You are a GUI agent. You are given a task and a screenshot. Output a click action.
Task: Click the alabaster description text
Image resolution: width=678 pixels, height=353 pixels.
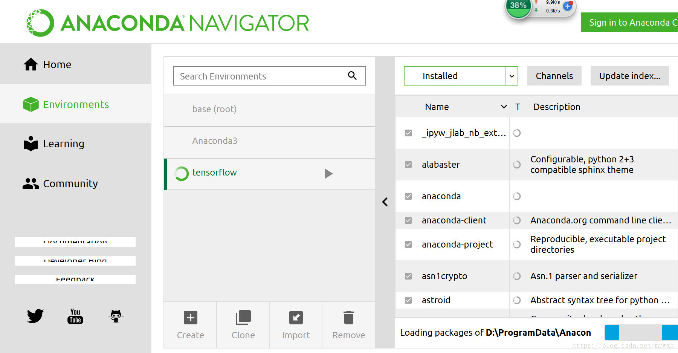(x=582, y=165)
